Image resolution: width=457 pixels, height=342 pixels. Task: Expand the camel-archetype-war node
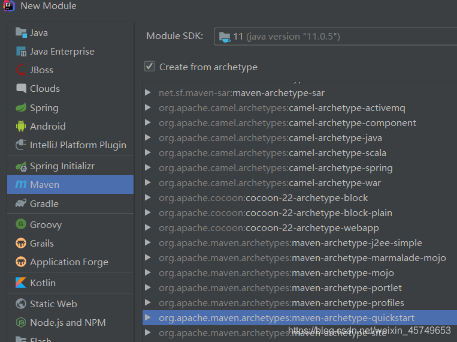point(148,182)
